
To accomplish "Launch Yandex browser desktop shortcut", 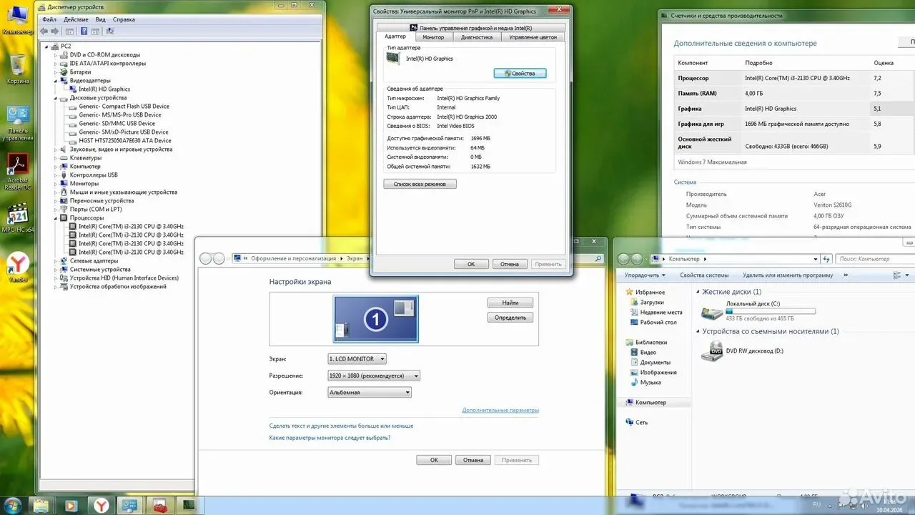I will 17,268.
